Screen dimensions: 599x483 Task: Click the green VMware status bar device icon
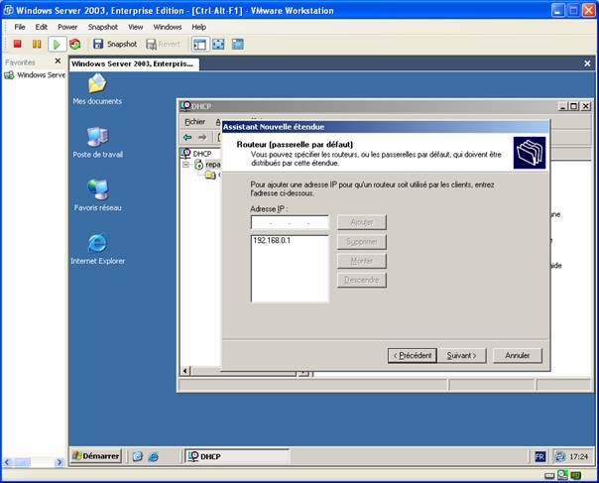pos(576,476)
